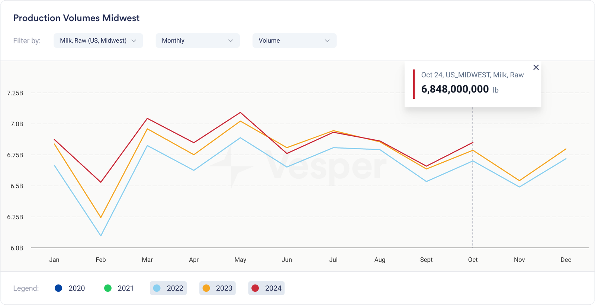
Task: Click the Oct label on the x-axis
Action: (473, 260)
